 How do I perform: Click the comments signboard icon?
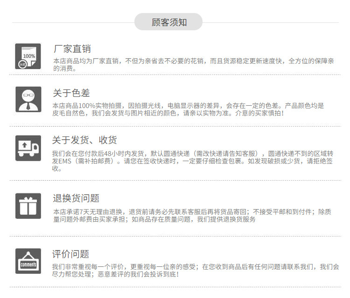click(x=28, y=261)
